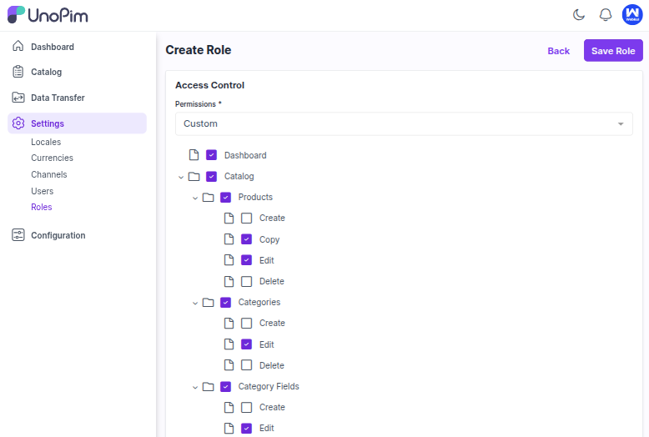This screenshot has width=649, height=437.
Task: Uncheck the Dashboard permission checkbox
Action: point(211,155)
